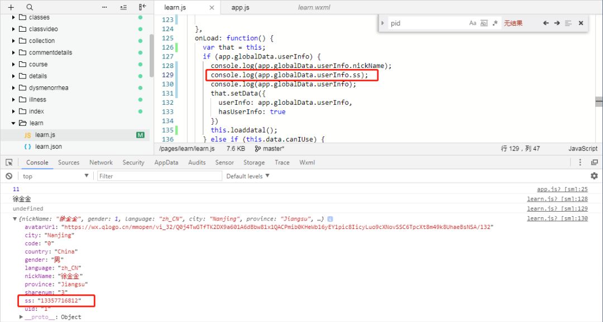The image size is (603, 322).
Task: Switch to the learn.wxml editor tab
Action: (x=314, y=8)
